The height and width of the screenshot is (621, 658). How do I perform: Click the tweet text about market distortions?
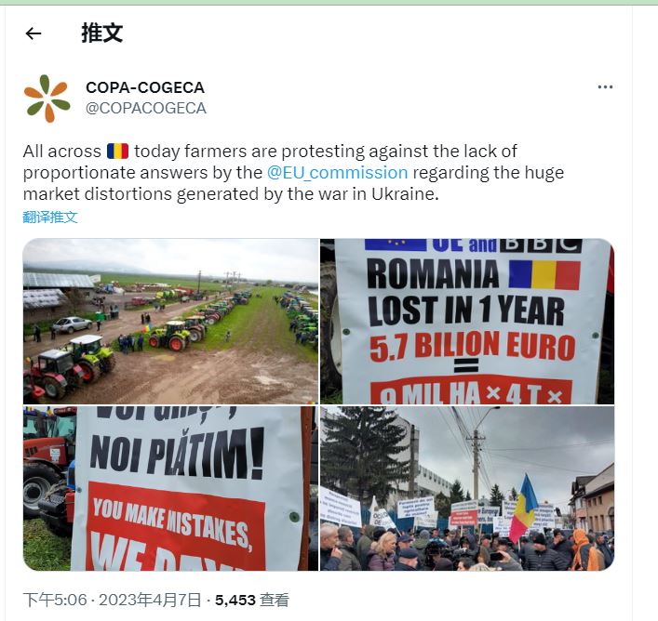click(x=293, y=173)
